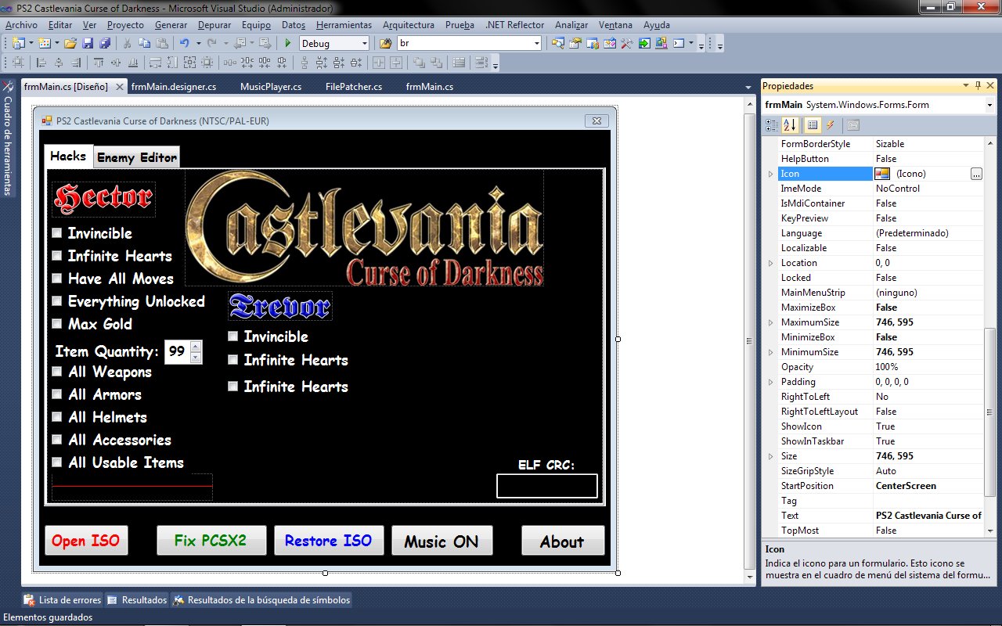Image resolution: width=1002 pixels, height=626 pixels.
Task: Expand the Padding property
Action: click(x=770, y=382)
